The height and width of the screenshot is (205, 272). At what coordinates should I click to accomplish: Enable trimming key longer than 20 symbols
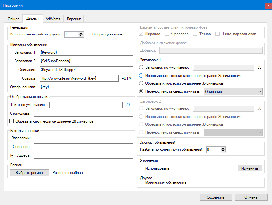[12, 121]
